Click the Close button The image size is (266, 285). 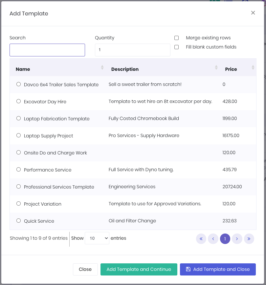[85, 269]
